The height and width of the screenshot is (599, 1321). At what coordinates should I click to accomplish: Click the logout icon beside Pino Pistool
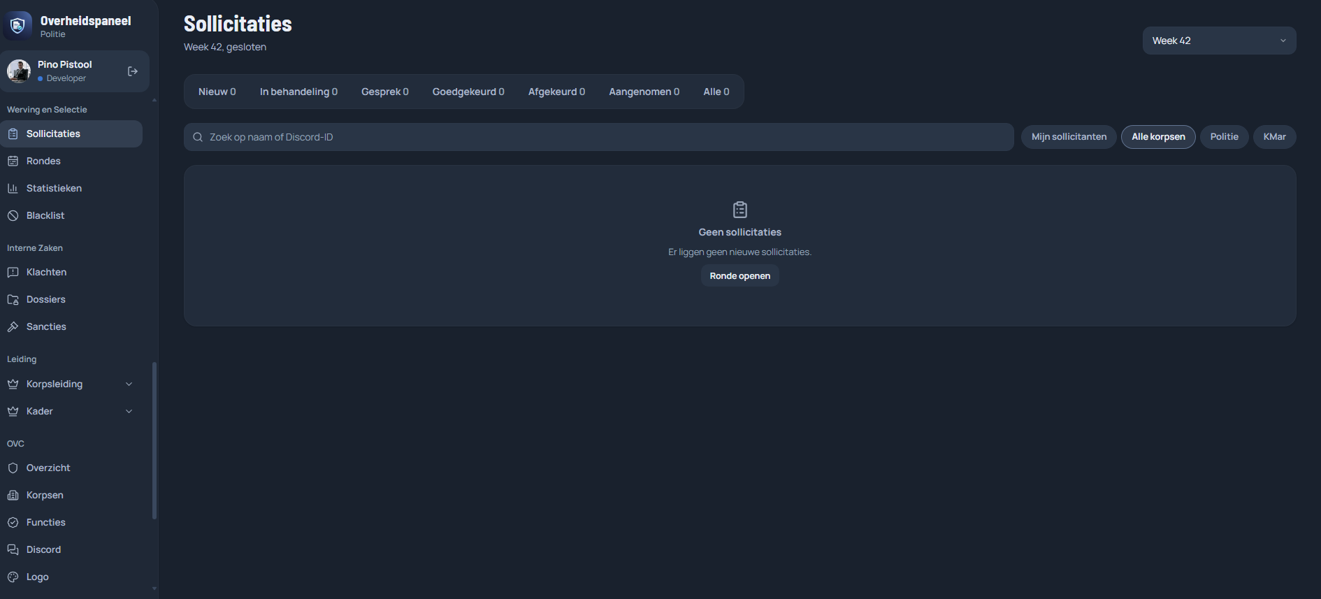point(133,71)
